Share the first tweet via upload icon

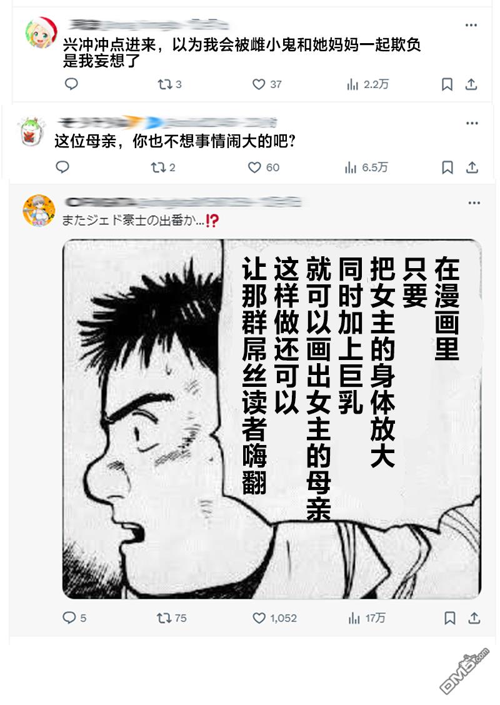point(471,84)
